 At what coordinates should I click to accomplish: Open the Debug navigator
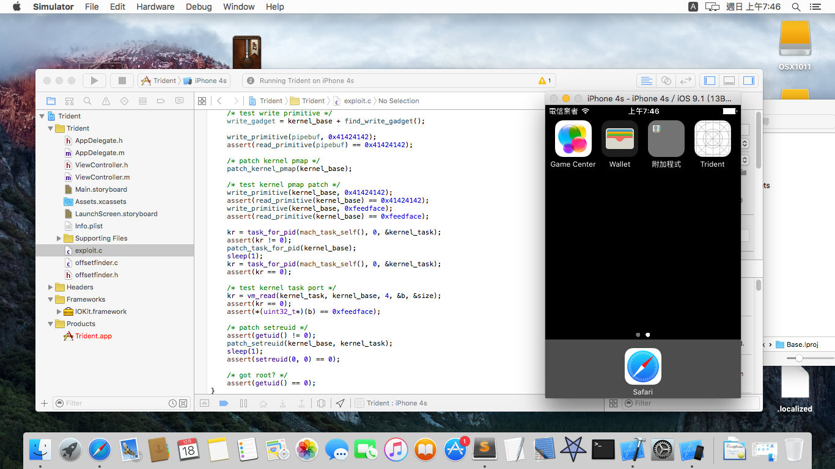tap(143, 101)
